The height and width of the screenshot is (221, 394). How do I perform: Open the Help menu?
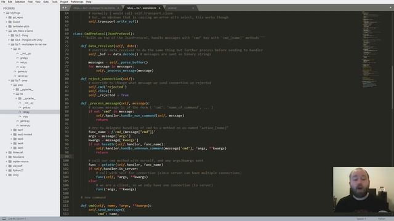coord(89,2)
